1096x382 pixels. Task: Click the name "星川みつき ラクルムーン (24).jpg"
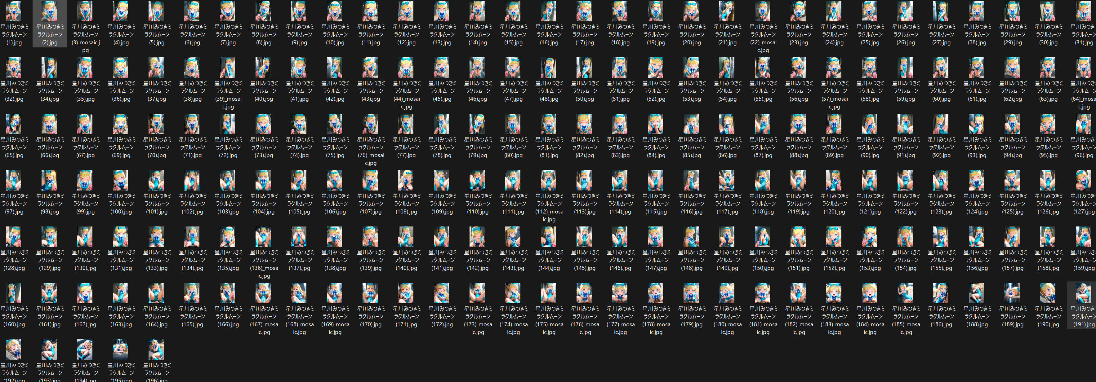tap(834, 34)
